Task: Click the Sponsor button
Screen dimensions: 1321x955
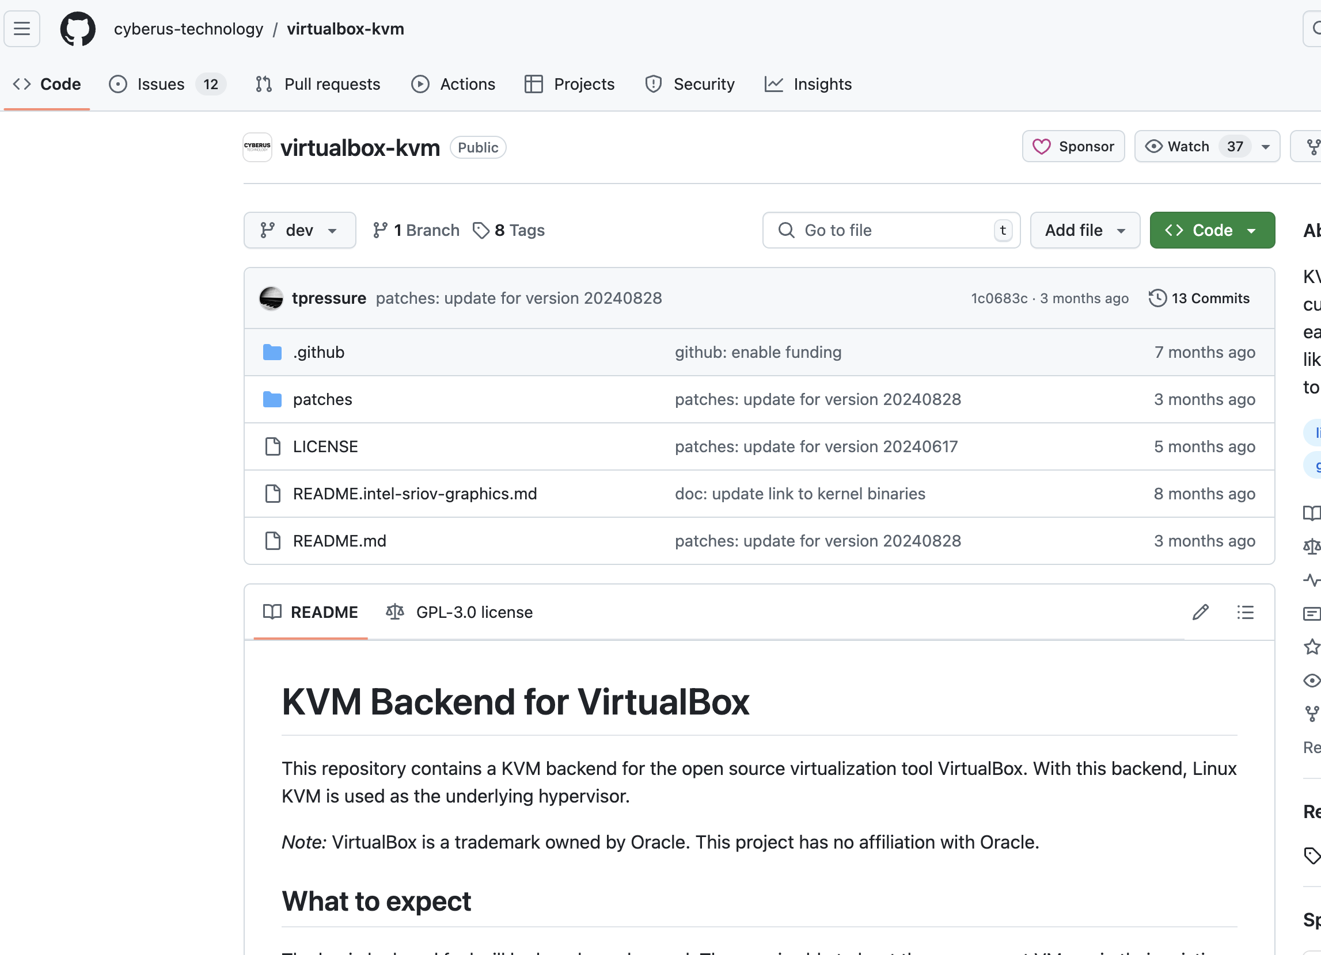Action: pos(1073,146)
